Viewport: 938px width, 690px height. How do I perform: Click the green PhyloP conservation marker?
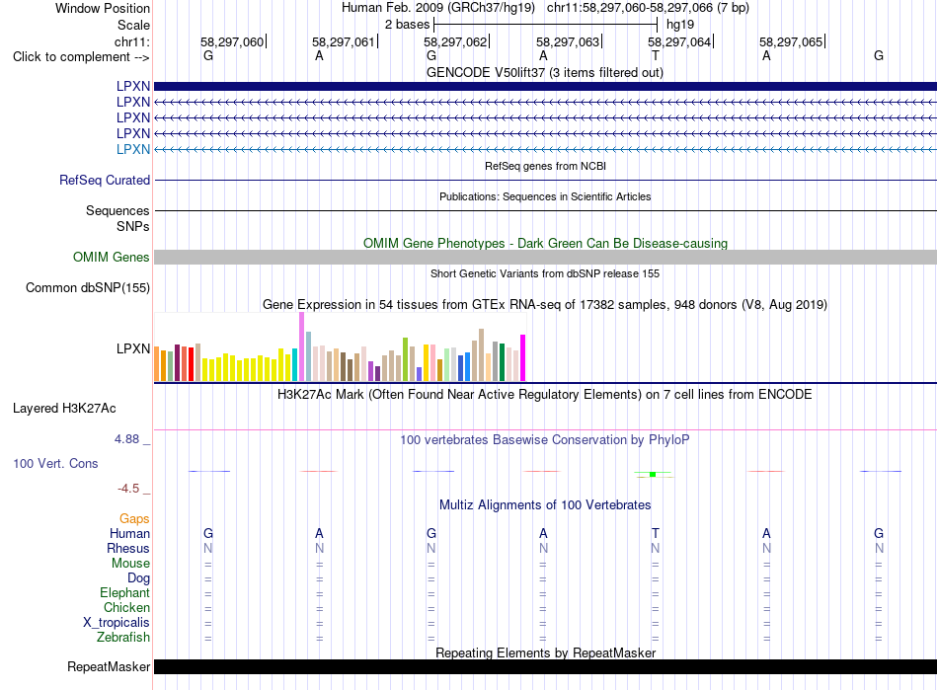tap(653, 474)
